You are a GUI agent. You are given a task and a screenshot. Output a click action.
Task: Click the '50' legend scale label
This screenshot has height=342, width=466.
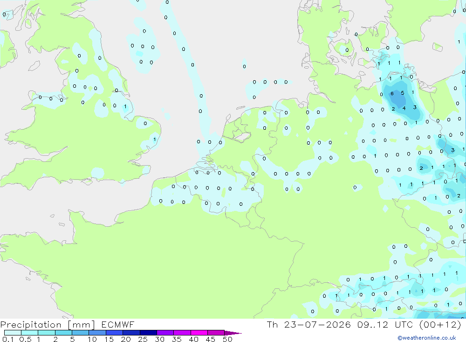(x=227, y=339)
